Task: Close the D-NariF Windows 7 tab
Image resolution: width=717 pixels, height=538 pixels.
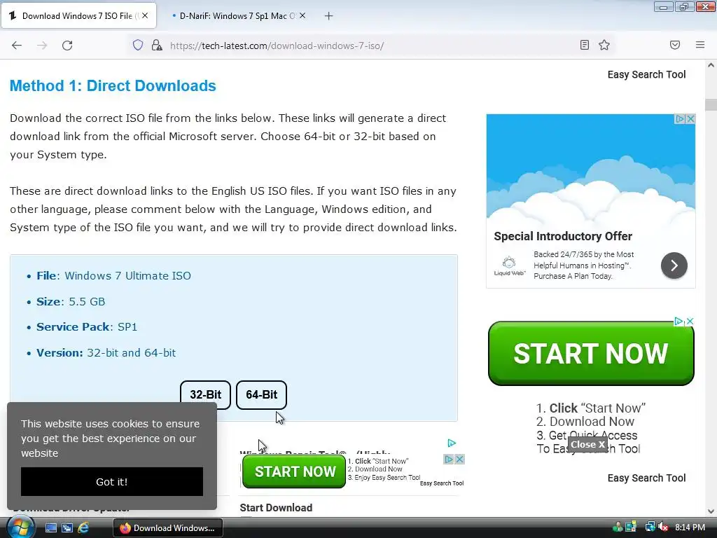Action: (302, 15)
